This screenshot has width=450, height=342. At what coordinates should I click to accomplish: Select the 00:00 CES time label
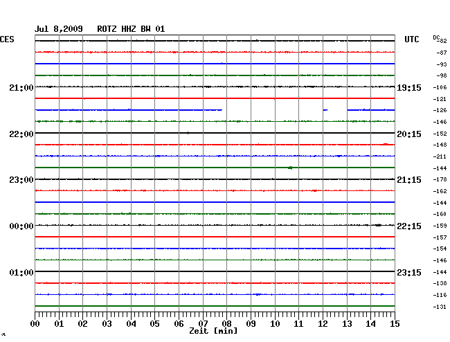pyautogui.click(x=21, y=226)
